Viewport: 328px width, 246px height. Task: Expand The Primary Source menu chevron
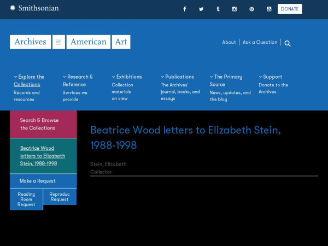click(x=212, y=77)
